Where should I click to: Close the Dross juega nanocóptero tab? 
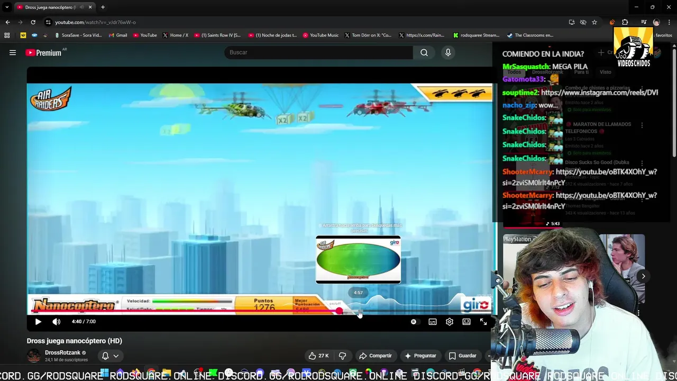90,7
